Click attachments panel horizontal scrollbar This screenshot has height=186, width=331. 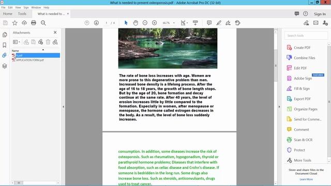pyautogui.click(x=35, y=182)
